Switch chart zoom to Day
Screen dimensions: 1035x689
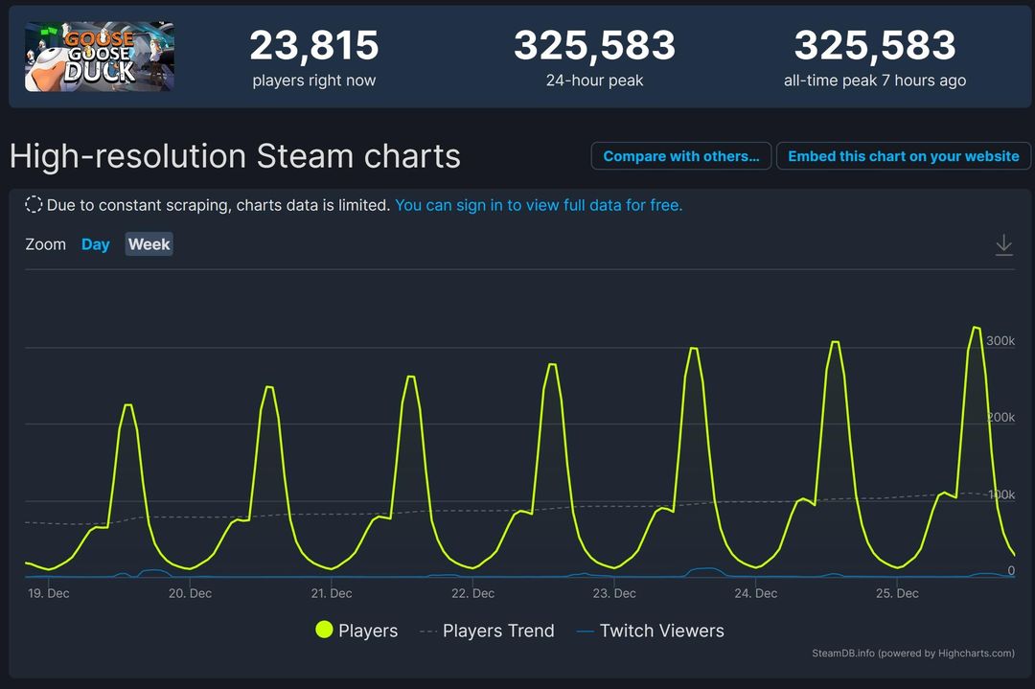pos(96,244)
